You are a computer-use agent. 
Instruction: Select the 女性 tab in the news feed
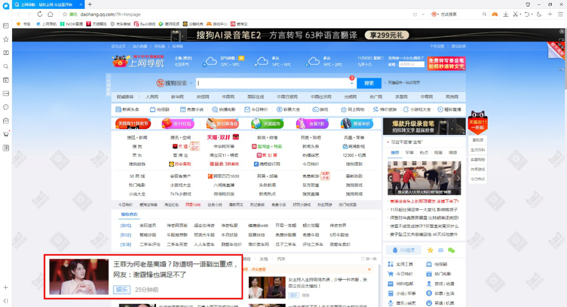(x=264, y=259)
